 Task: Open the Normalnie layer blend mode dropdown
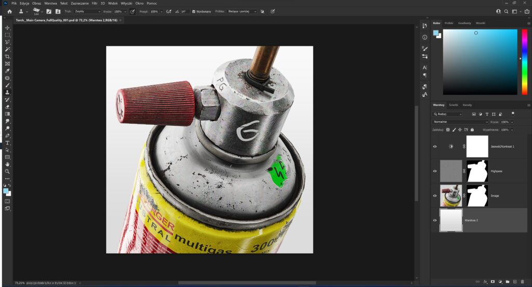click(x=460, y=122)
